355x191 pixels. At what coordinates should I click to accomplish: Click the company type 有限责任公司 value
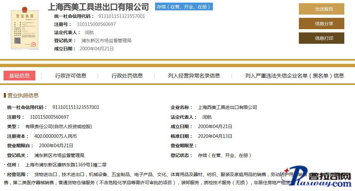pyautogui.click(x=59, y=127)
